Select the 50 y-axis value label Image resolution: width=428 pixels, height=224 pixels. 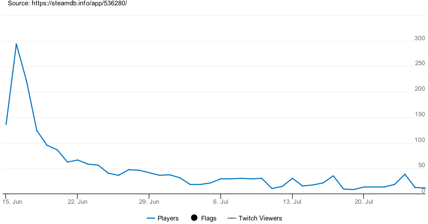click(421, 165)
